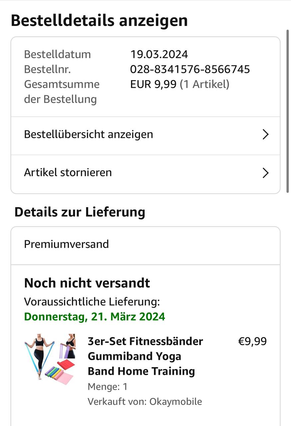Open the Bestellübersicht anzeigen row
291x426 pixels.
pyautogui.click(x=145, y=135)
